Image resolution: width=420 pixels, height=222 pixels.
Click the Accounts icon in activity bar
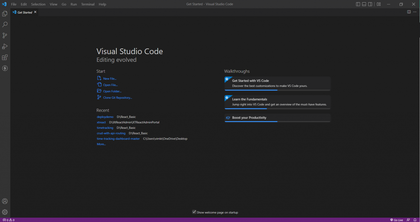coord(5,201)
